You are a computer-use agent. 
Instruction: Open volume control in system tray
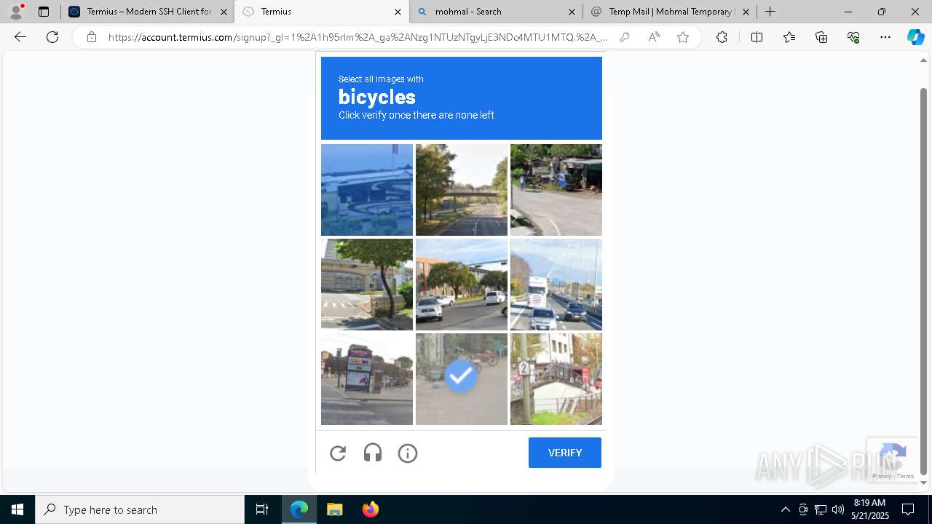click(x=838, y=509)
